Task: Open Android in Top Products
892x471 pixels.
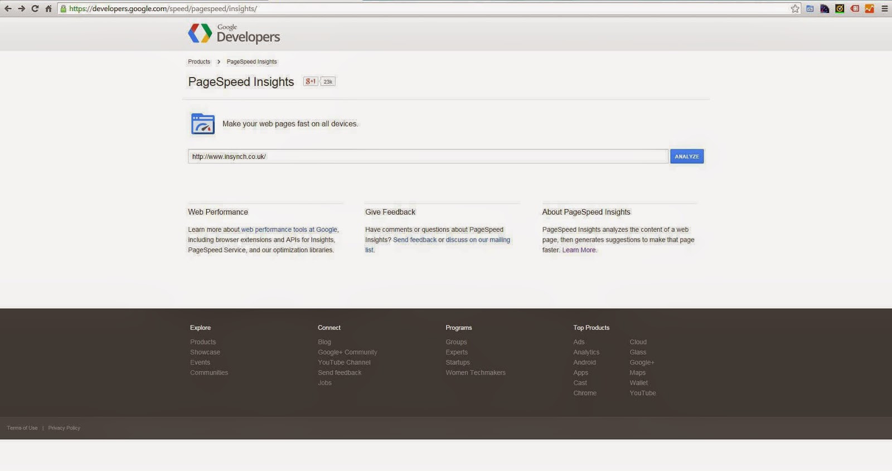Action: click(x=584, y=362)
